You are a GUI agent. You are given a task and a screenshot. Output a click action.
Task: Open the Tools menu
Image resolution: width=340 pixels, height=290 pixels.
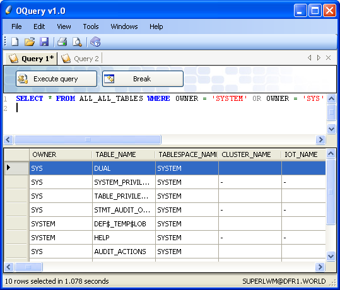pos(91,26)
